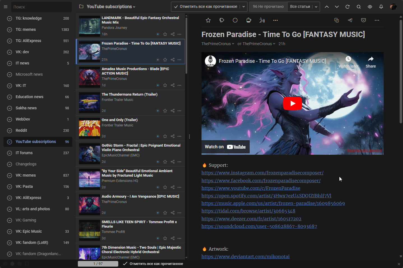
Task: Click 'Отметить все как прочитанное' at the bottom
Action: pos(156,264)
